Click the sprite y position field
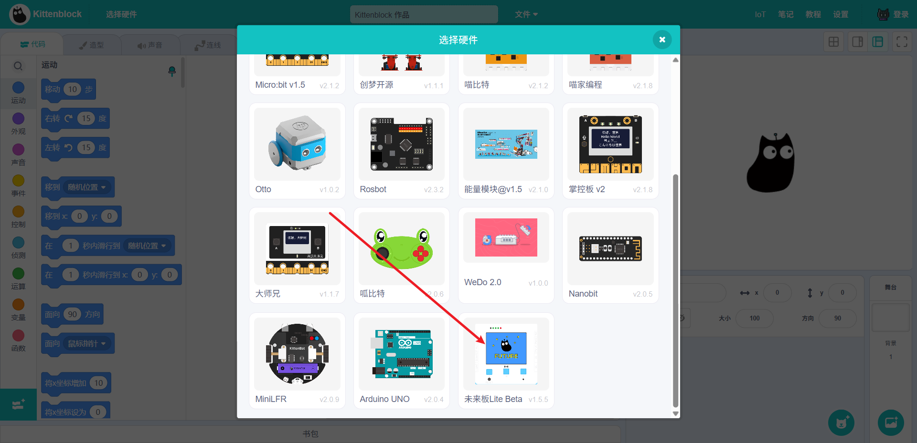 point(842,293)
